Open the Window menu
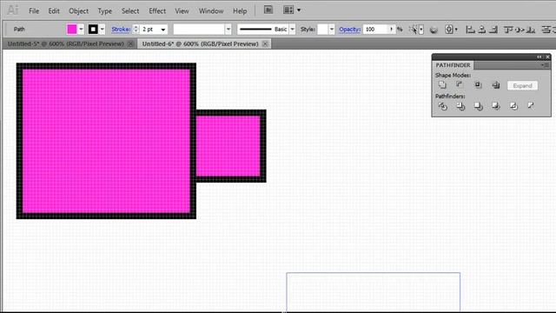Viewport: 556px width, 313px height. click(211, 11)
